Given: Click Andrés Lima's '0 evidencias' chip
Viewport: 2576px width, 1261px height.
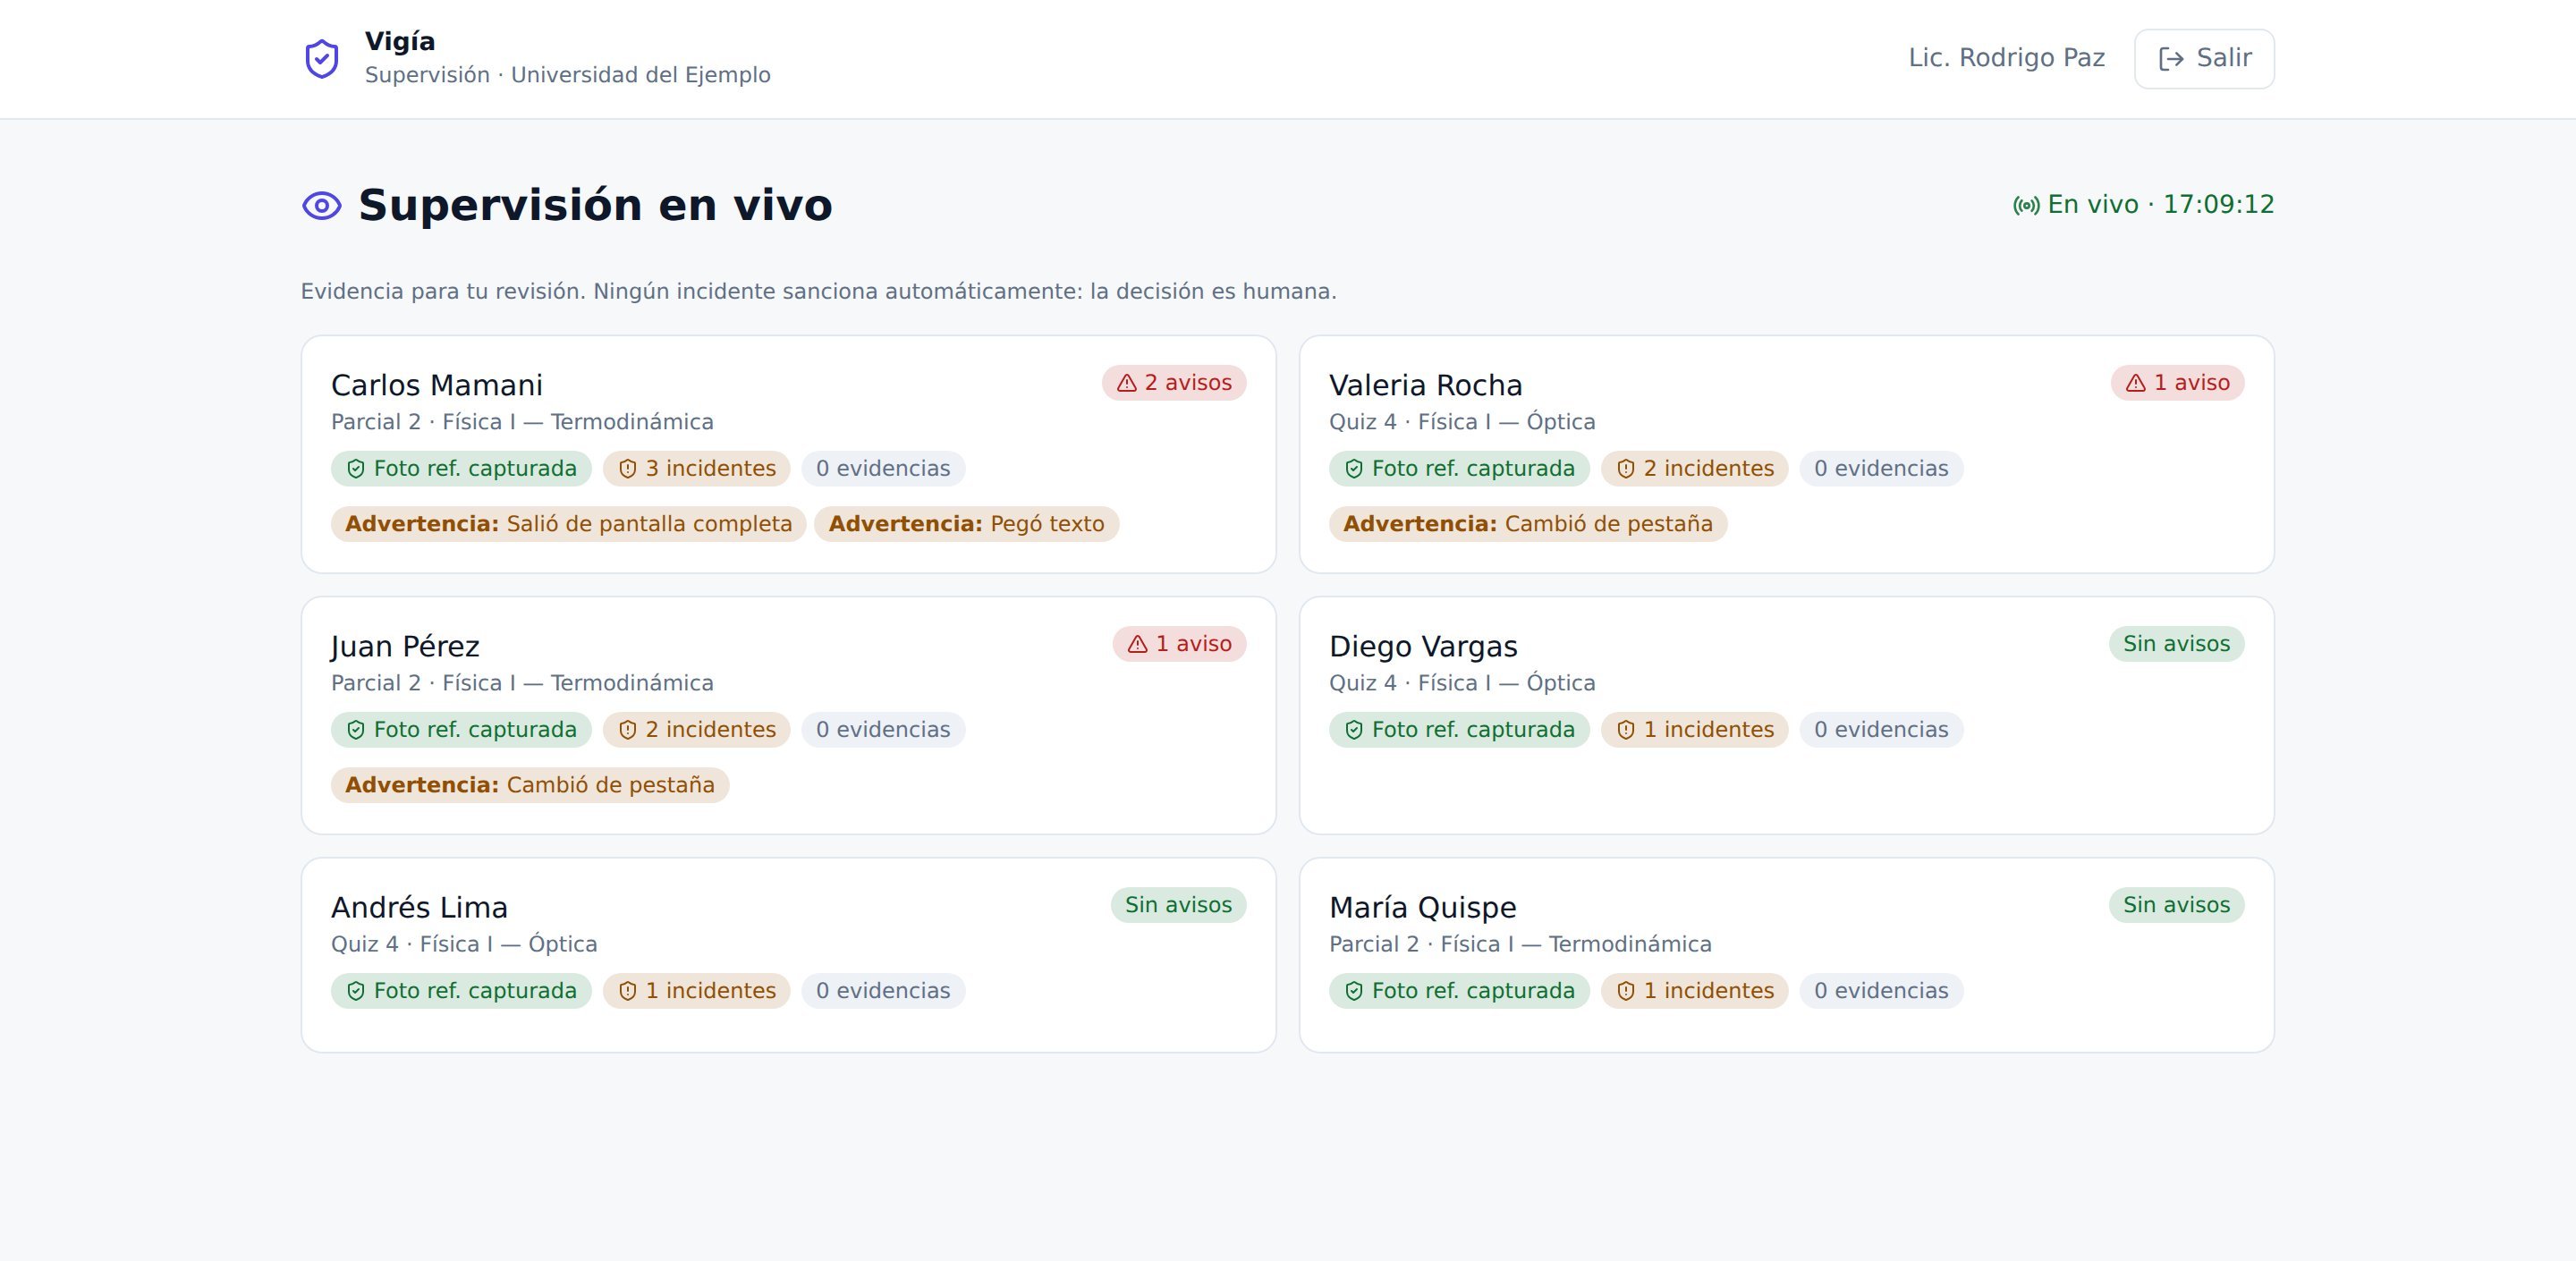Looking at the screenshot, I should 883,991.
